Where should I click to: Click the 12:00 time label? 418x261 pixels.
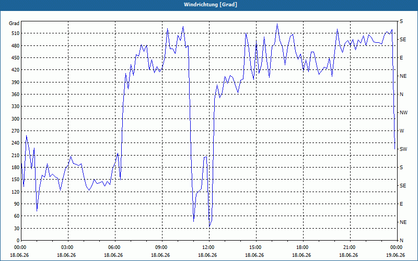tap(209, 247)
